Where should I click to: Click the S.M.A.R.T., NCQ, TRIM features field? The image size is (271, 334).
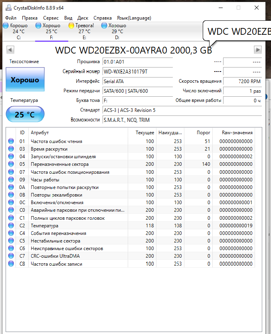pos(182,120)
